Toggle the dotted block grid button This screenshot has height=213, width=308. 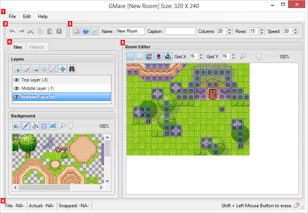[x=140, y=56]
